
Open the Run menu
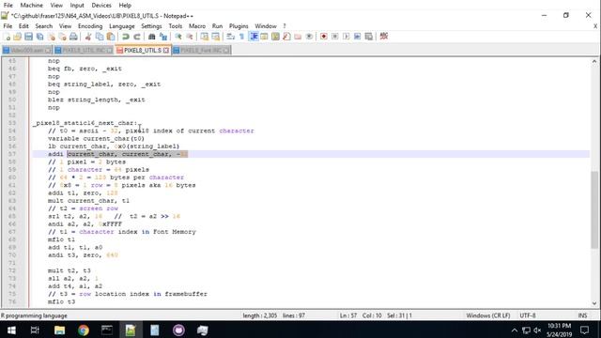[x=217, y=26]
